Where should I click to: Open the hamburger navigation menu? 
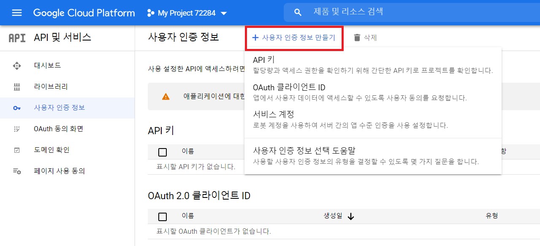point(17,13)
